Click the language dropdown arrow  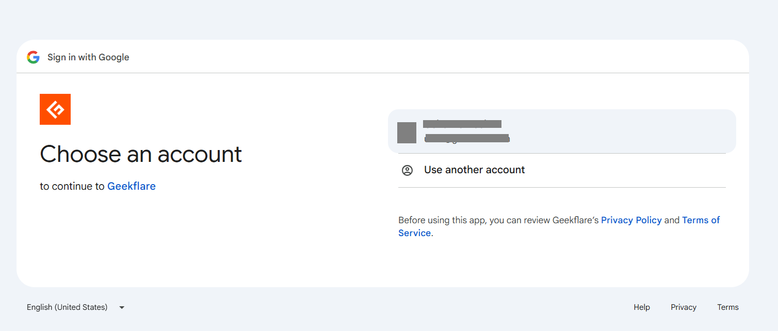(122, 307)
